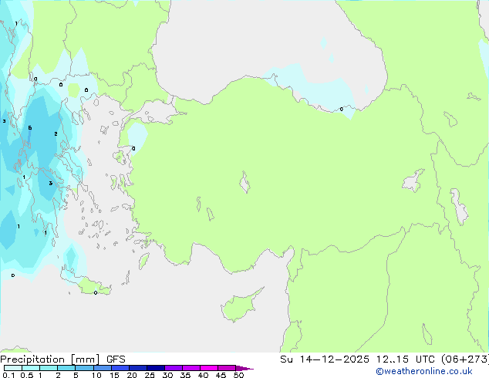489x378 pixels.
Task: Pick the 30–35 mm violet legend box
Action: click(174, 368)
